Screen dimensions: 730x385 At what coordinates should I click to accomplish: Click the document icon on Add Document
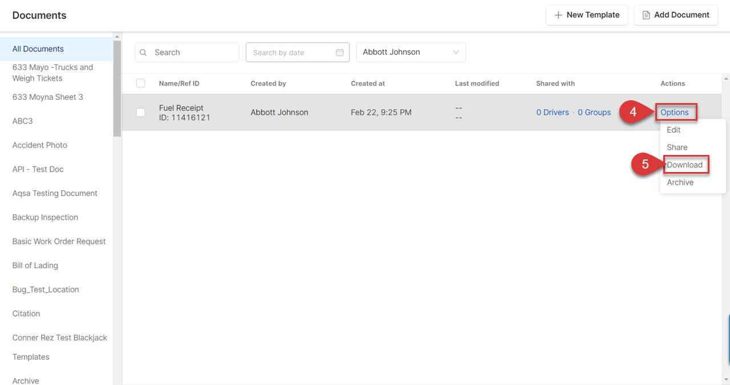(646, 15)
